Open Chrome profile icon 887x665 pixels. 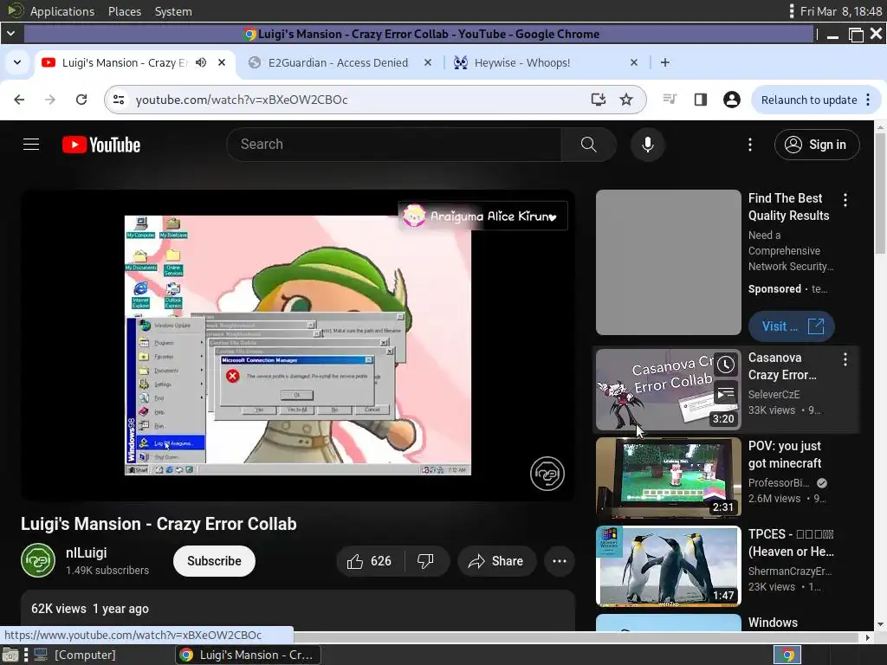tap(731, 100)
